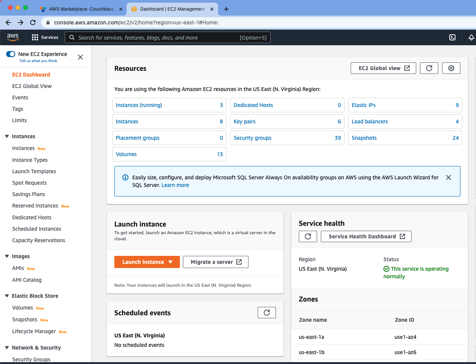
Task: Click the AWS home logo
Action: 13,37
